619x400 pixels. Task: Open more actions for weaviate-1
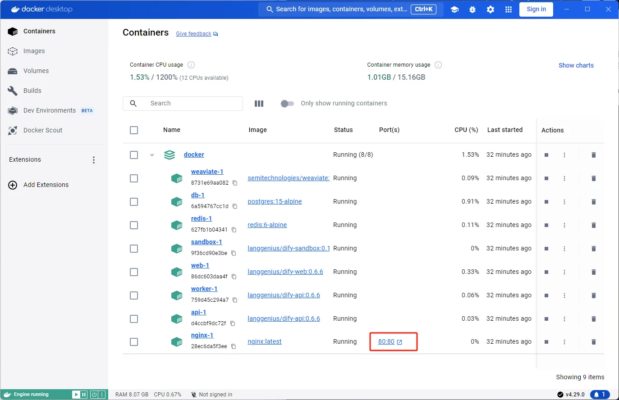pyautogui.click(x=564, y=178)
